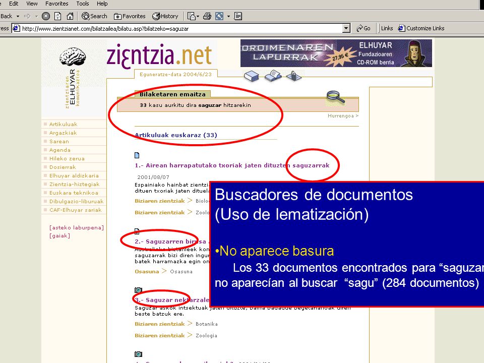Image resolution: width=484 pixels, height=363 pixels.
Task: Click the Search toolbar button
Action: pos(94,16)
